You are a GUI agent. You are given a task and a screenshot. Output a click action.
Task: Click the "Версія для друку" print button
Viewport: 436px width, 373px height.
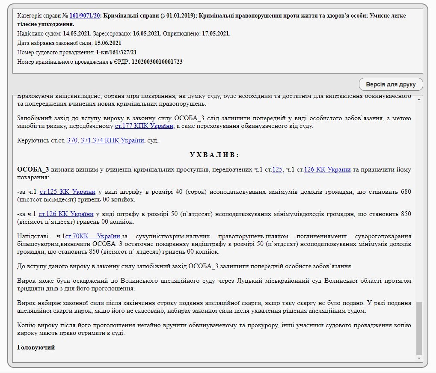[x=391, y=84]
